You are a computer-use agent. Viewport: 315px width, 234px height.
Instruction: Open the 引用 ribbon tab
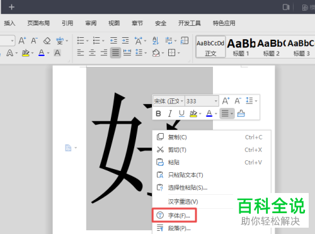pyautogui.click(x=67, y=23)
